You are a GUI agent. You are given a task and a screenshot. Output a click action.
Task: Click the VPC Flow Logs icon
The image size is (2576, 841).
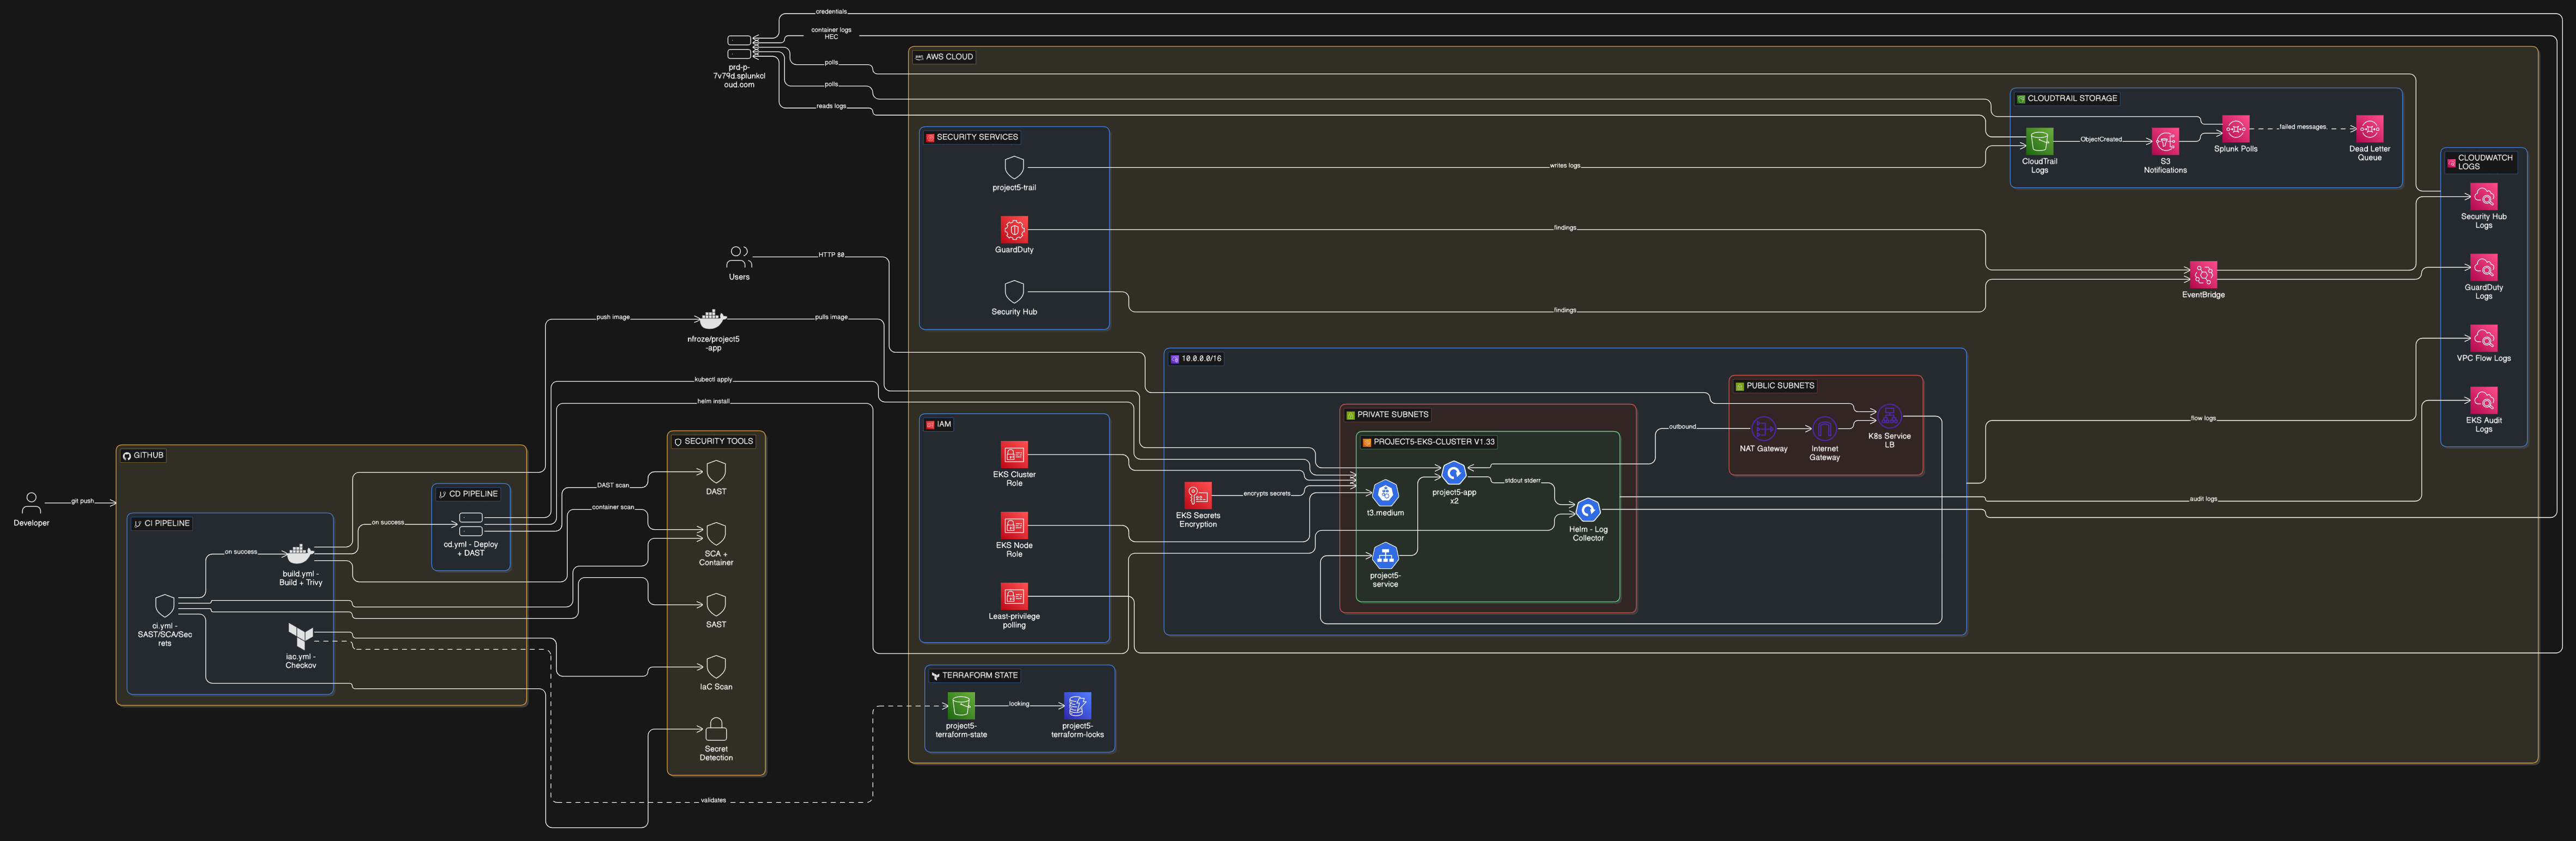point(2484,338)
